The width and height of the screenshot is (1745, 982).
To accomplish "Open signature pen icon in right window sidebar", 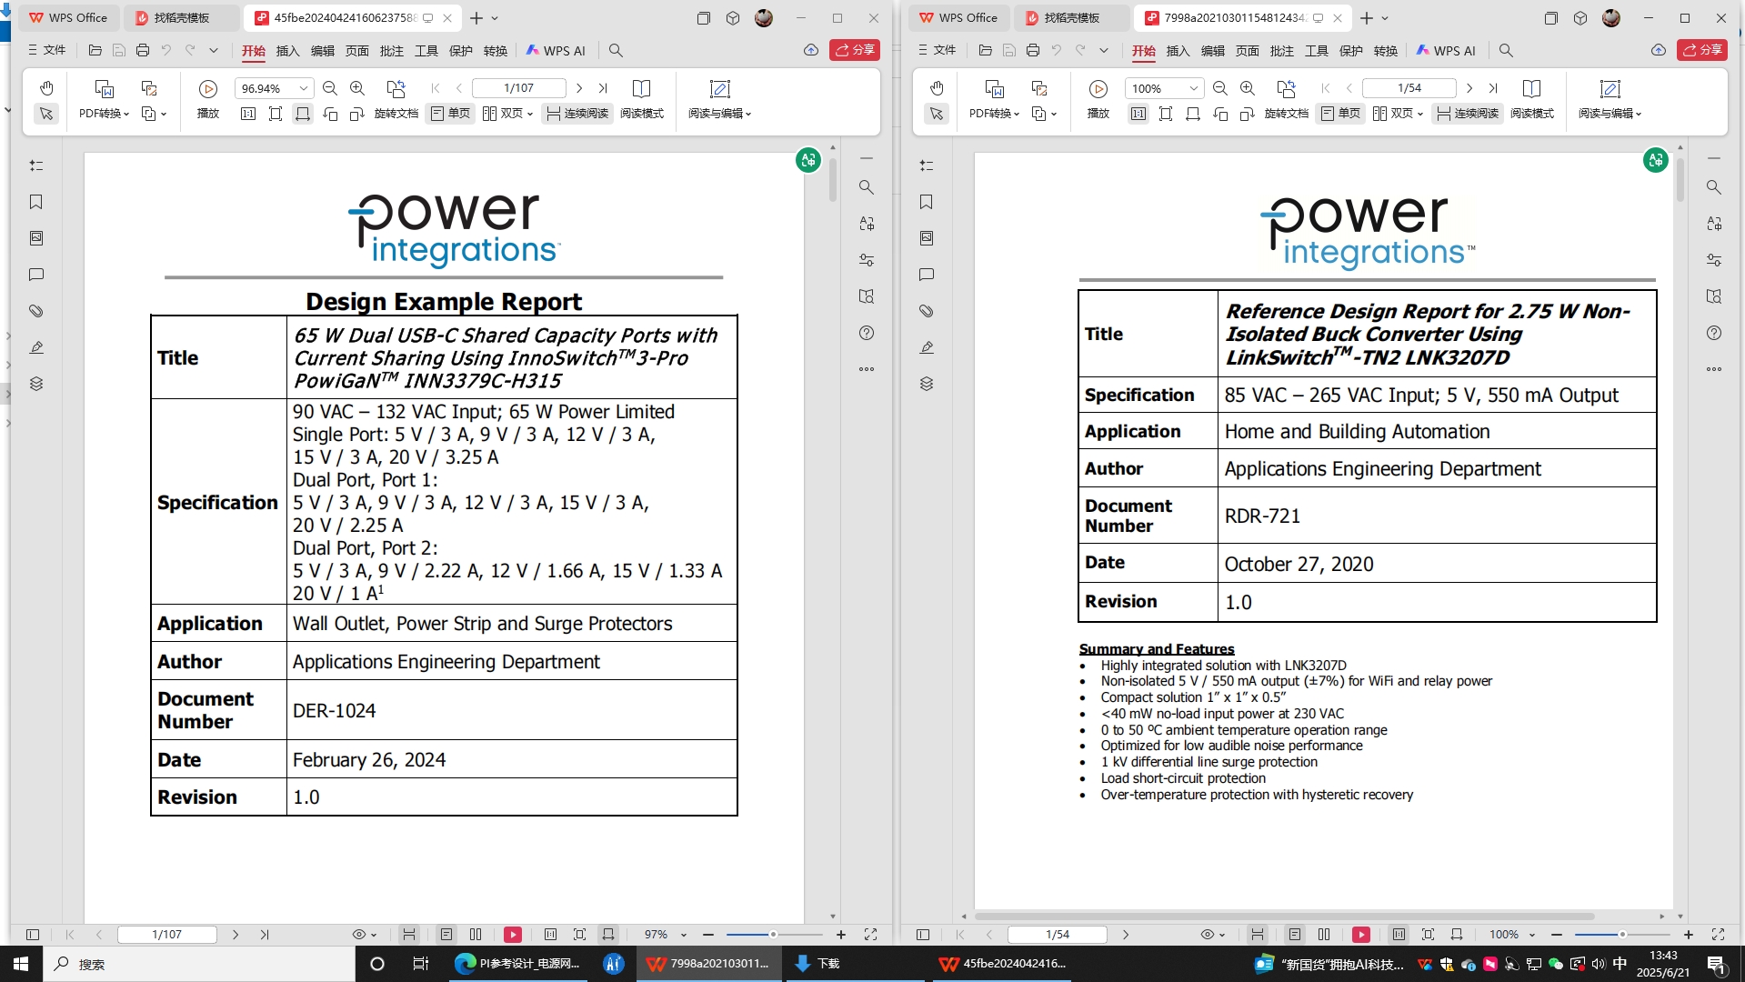I will (x=927, y=347).
